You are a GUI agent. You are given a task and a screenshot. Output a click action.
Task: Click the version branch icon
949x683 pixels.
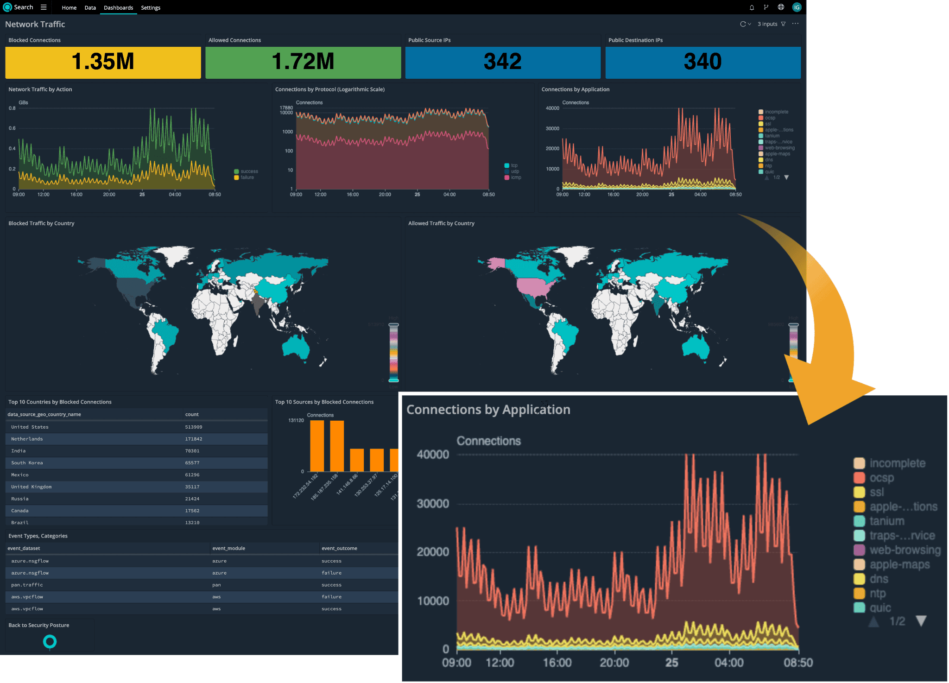tap(766, 7)
